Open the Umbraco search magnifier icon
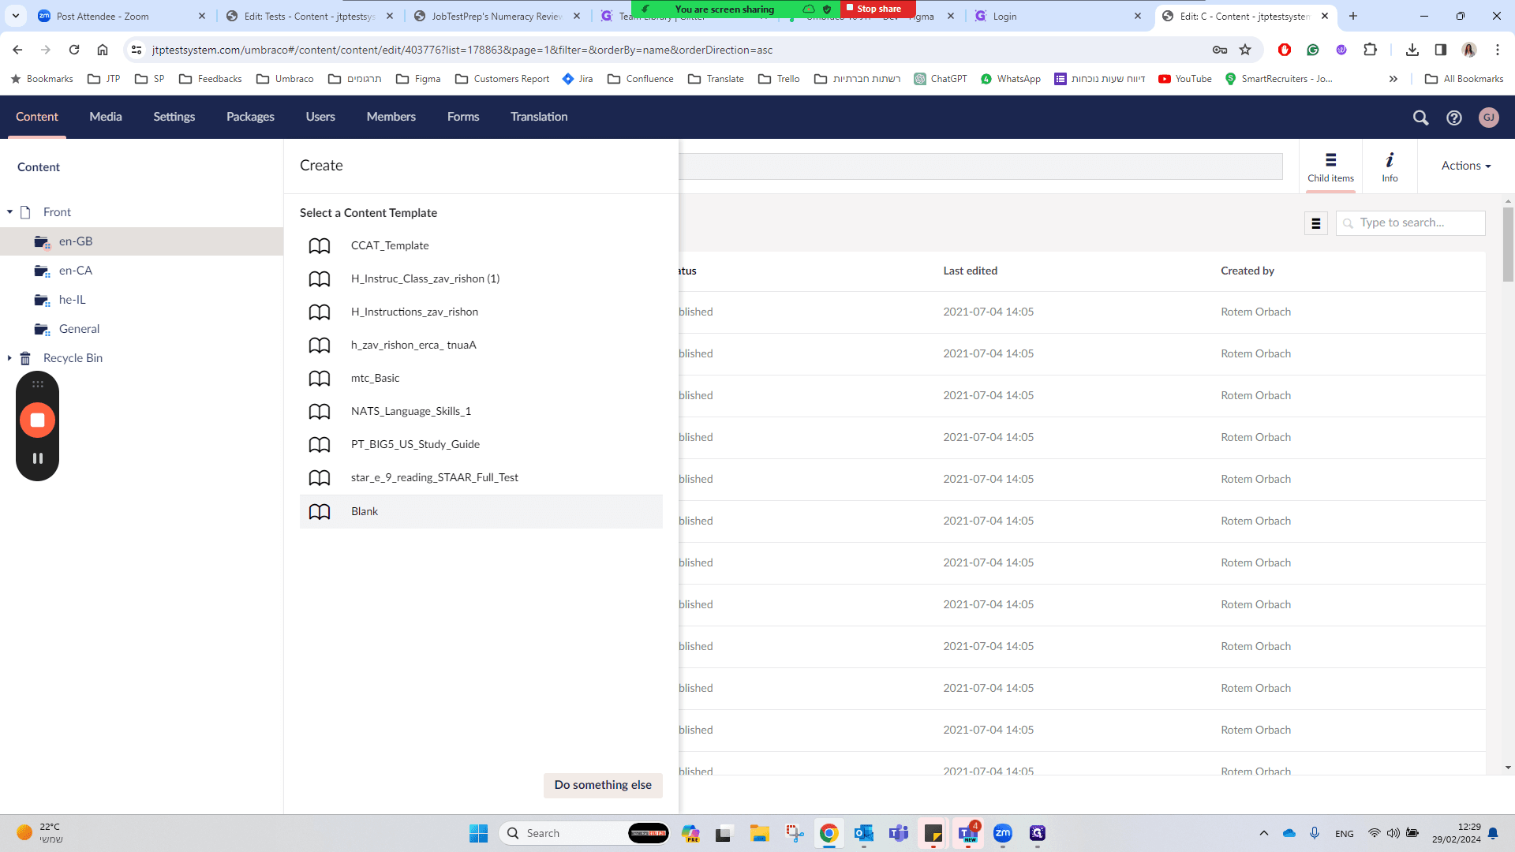The width and height of the screenshot is (1515, 852). click(x=1420, y=118)
